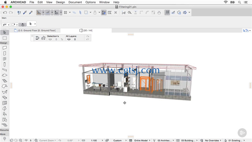Select the Column tool
This screenshot has width=252, height=142.
coord(4,64)
